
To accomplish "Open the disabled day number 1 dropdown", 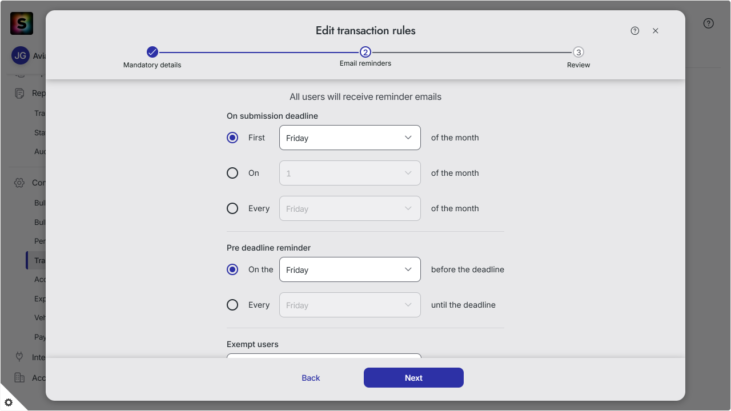I will click(x=350, y=173).
